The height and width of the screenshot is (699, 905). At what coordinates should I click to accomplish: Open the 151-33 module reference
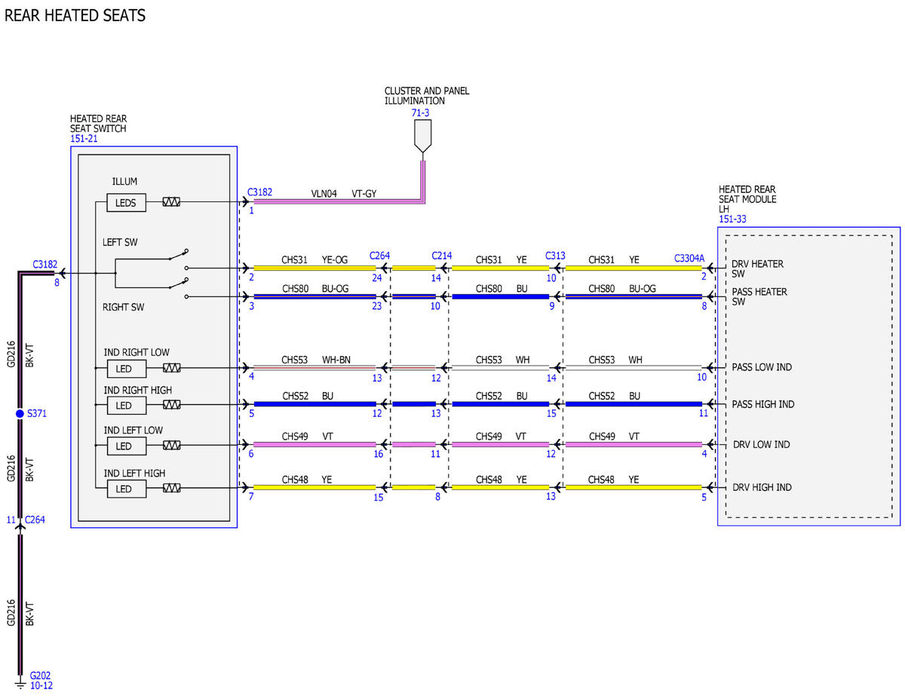point(733,219)
